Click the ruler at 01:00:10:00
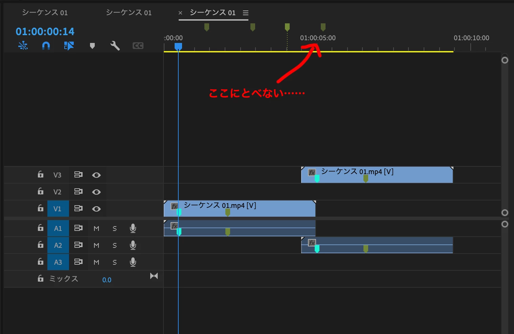 (471, 38)
